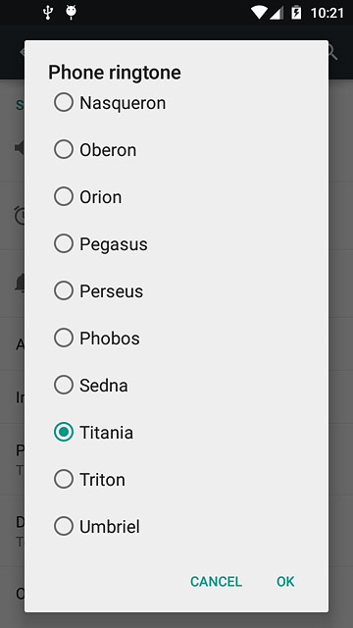Choose Oberon as the phone ringtone
Screen dimensions: 353x628
click(x=63, y=149)
